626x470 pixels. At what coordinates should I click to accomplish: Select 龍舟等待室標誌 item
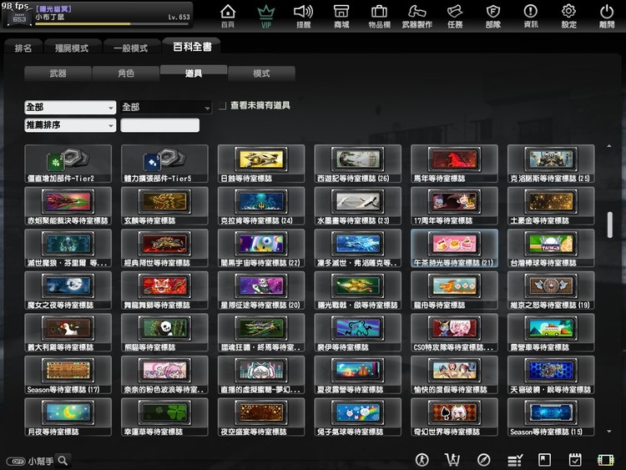(454, 291)
